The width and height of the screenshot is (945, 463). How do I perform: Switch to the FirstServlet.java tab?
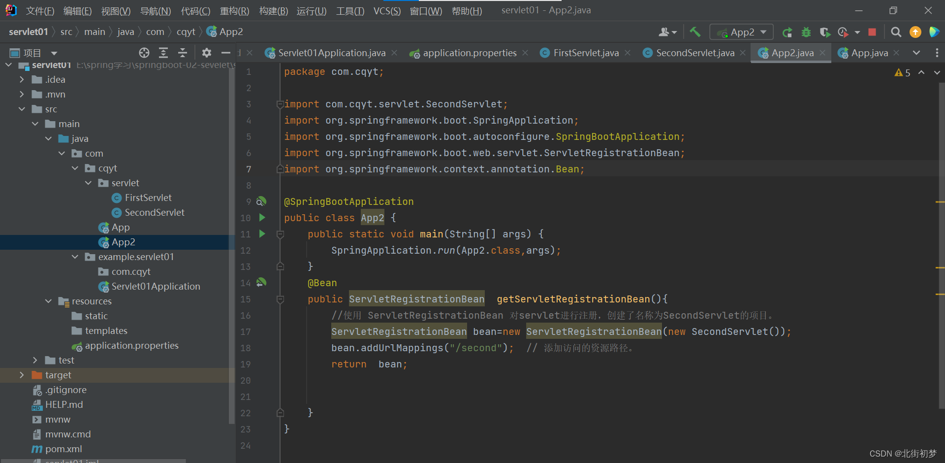585,53
